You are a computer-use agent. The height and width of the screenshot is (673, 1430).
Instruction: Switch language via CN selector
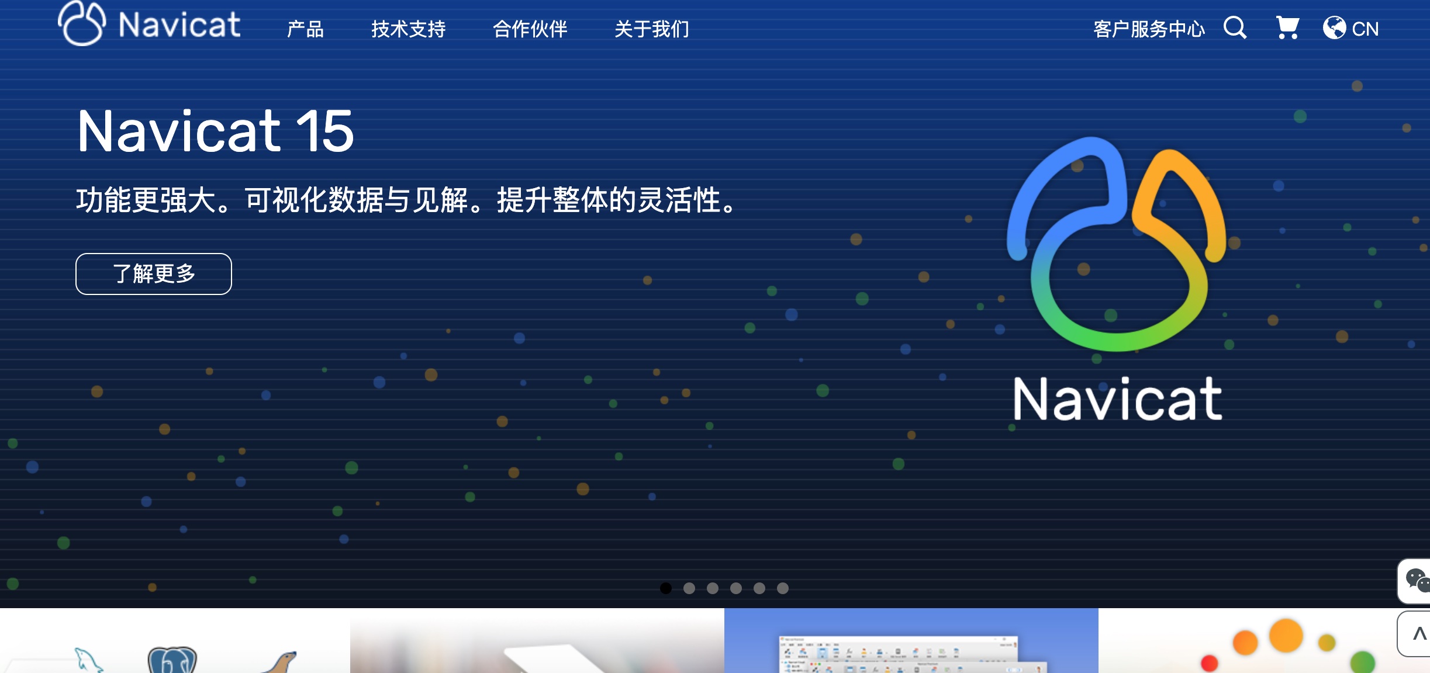1365,29
